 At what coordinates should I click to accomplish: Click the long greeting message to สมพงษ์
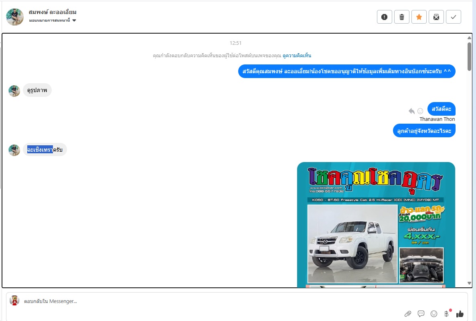coord(347,71)
